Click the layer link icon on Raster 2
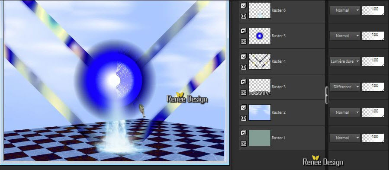The image size is (389, 170). (x=243, y=107)
